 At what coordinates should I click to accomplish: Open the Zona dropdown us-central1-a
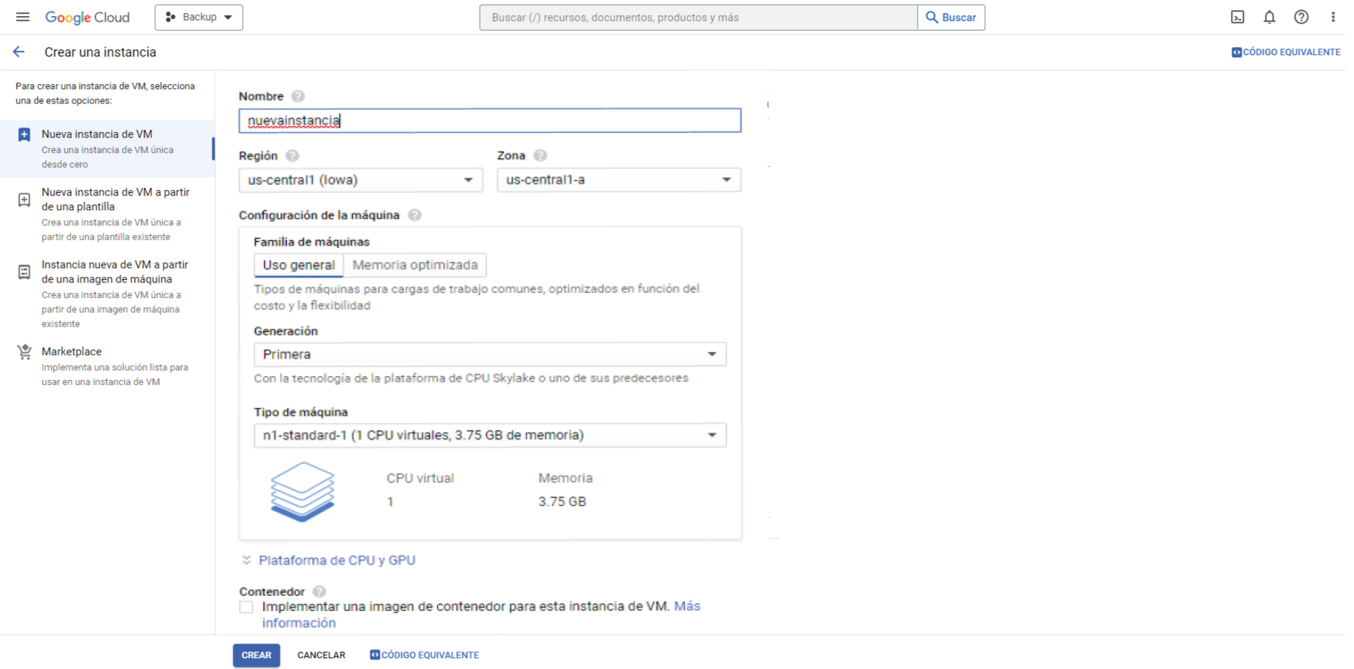point(618,180)
